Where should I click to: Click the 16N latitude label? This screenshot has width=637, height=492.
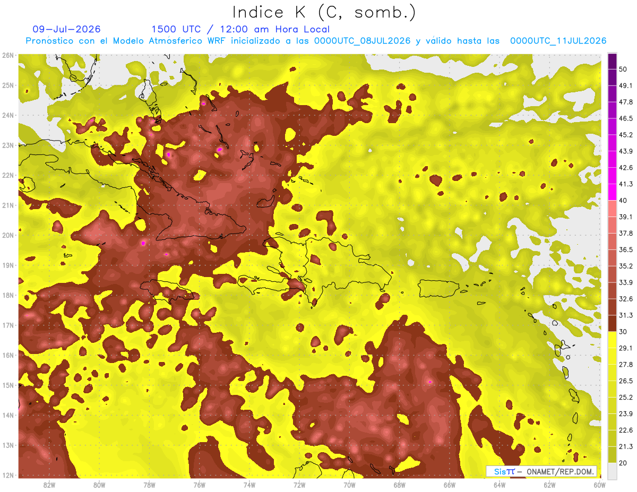[x=8, y=355]
